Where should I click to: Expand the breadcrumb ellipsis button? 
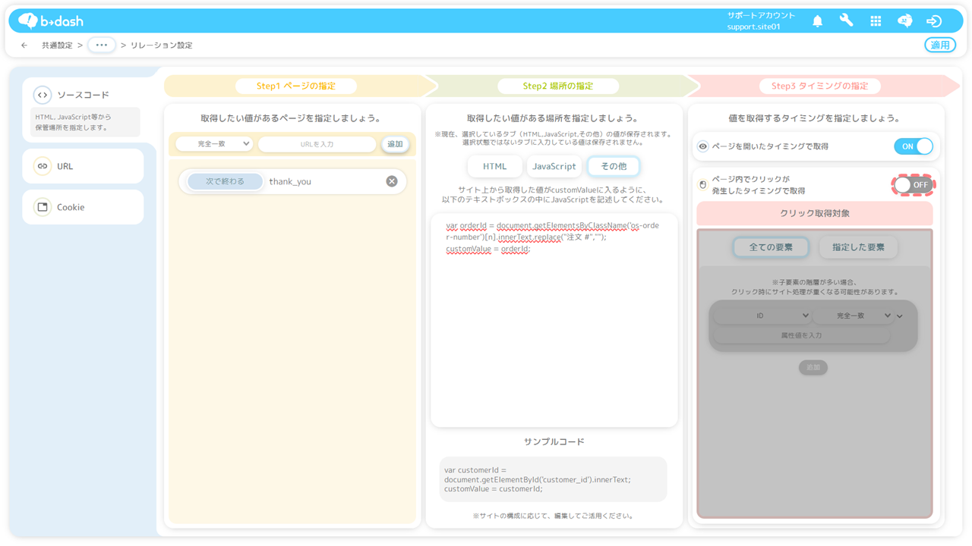point(102,45)
